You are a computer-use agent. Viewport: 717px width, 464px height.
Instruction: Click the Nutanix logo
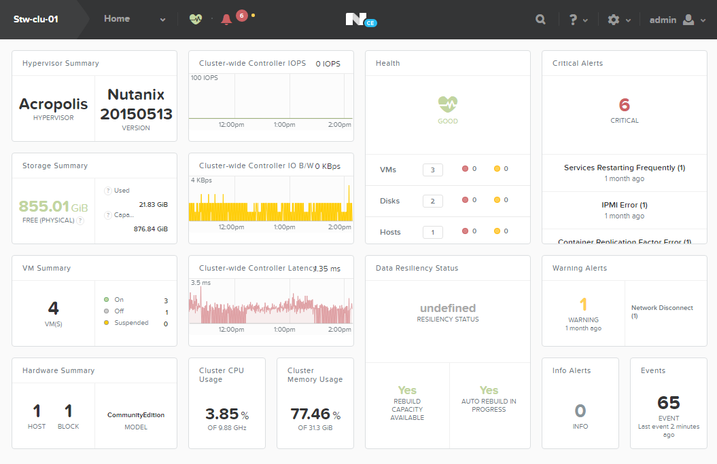(x=360, y=18)
